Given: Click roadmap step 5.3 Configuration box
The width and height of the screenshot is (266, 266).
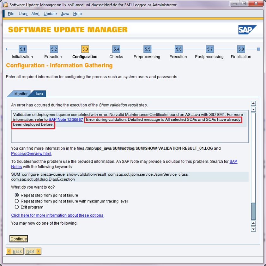Looking at the screenshot, I should point(85,49).
